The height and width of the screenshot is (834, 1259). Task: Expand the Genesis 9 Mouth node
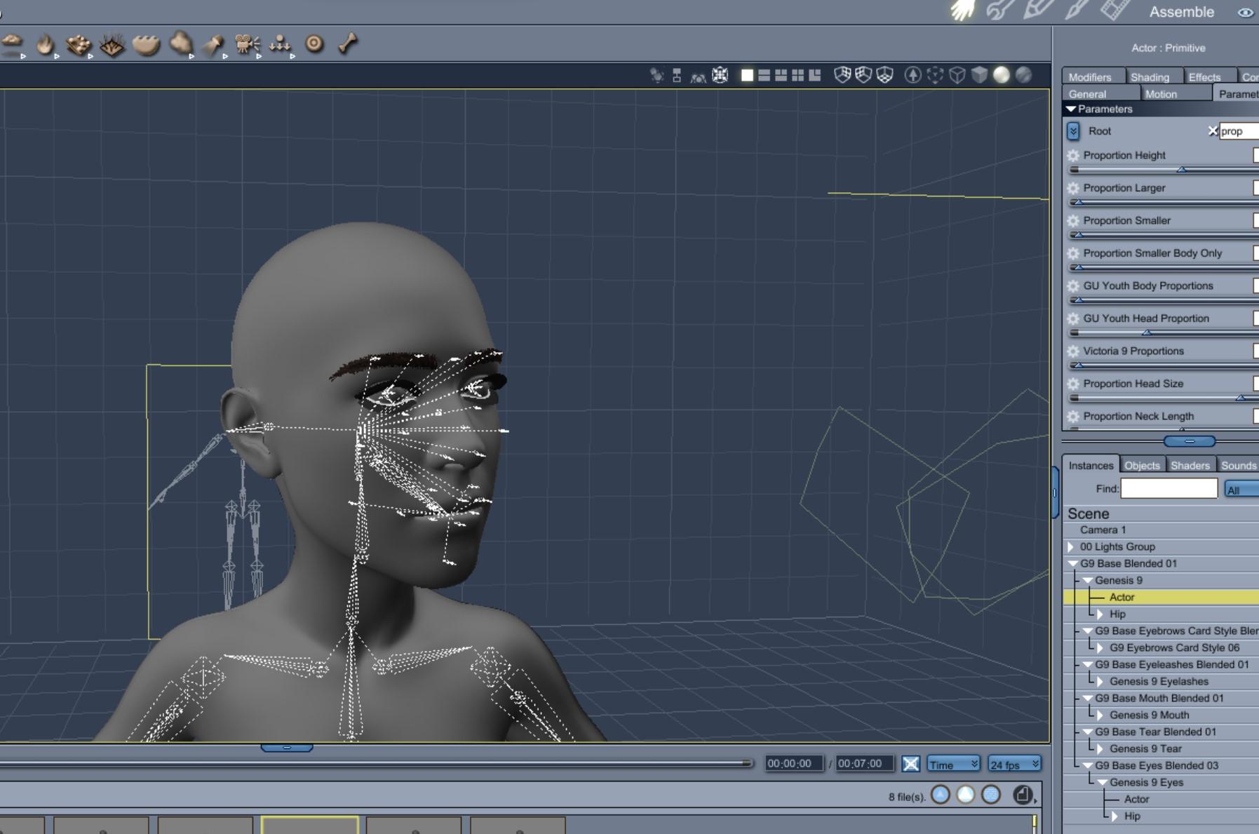1100,715
